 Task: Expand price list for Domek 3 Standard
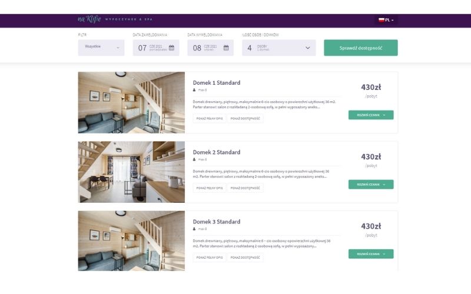[371, 254]
